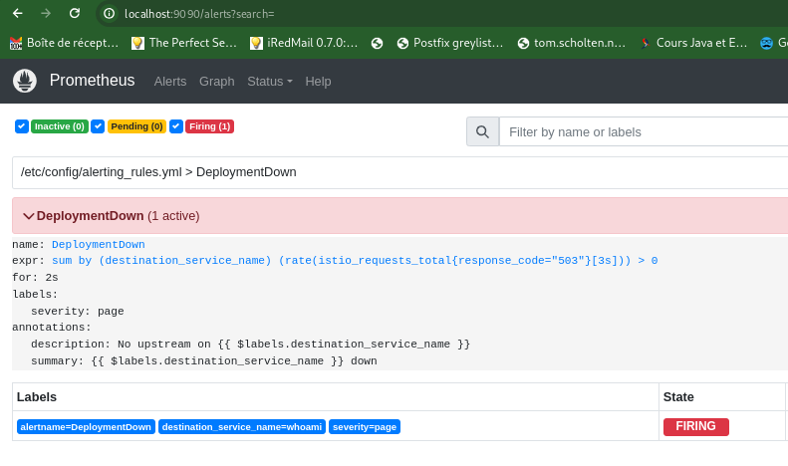This screenshot has height=466, width=788.
Task: Click the Prometheus flame logo
Action: (25, 81)
